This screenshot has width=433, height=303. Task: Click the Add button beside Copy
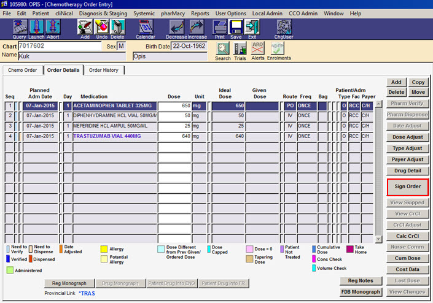[396, 82]
